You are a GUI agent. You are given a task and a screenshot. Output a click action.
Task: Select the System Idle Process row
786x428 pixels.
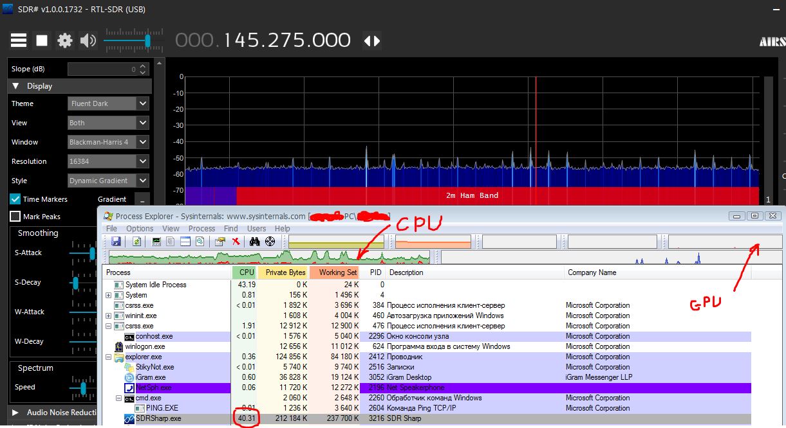(427, 285)
